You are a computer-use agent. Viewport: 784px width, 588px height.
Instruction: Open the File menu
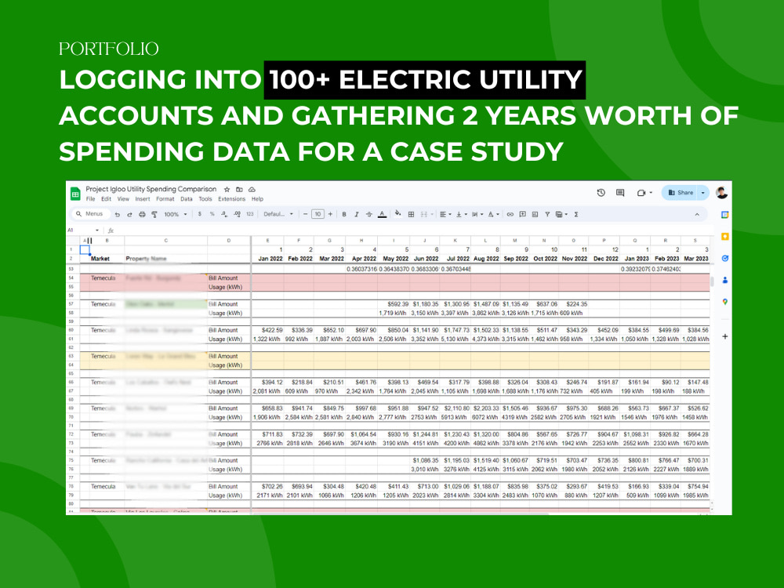(x=90, y=199)
